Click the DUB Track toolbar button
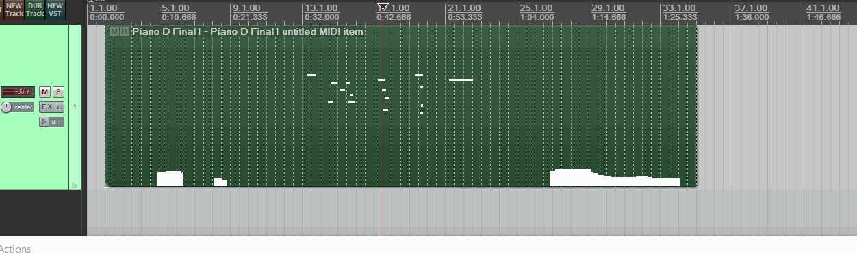This screenshot has height=254, width=857. (x=35, y=10)
